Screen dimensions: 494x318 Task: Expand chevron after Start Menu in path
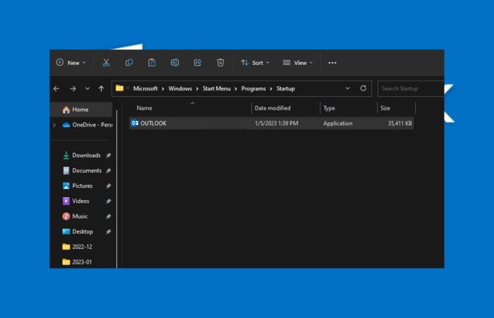click(236, 88)
